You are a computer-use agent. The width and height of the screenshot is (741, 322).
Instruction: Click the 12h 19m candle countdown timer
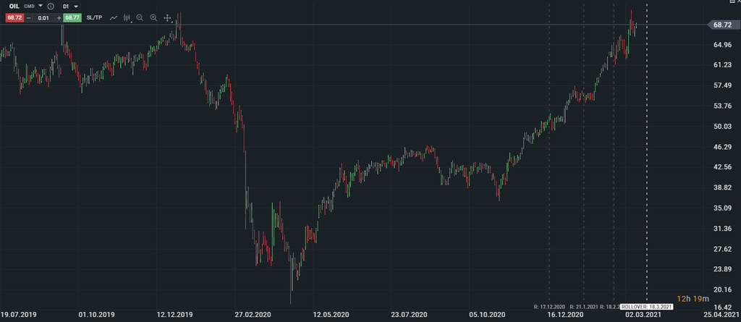(x=693, y=298)
